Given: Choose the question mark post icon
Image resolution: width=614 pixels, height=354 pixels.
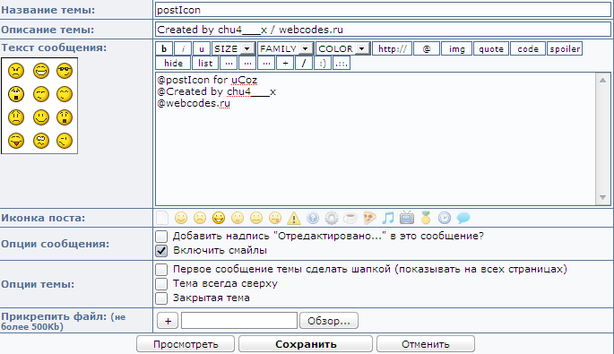Looking at the screenshot, I should point(313,218).
